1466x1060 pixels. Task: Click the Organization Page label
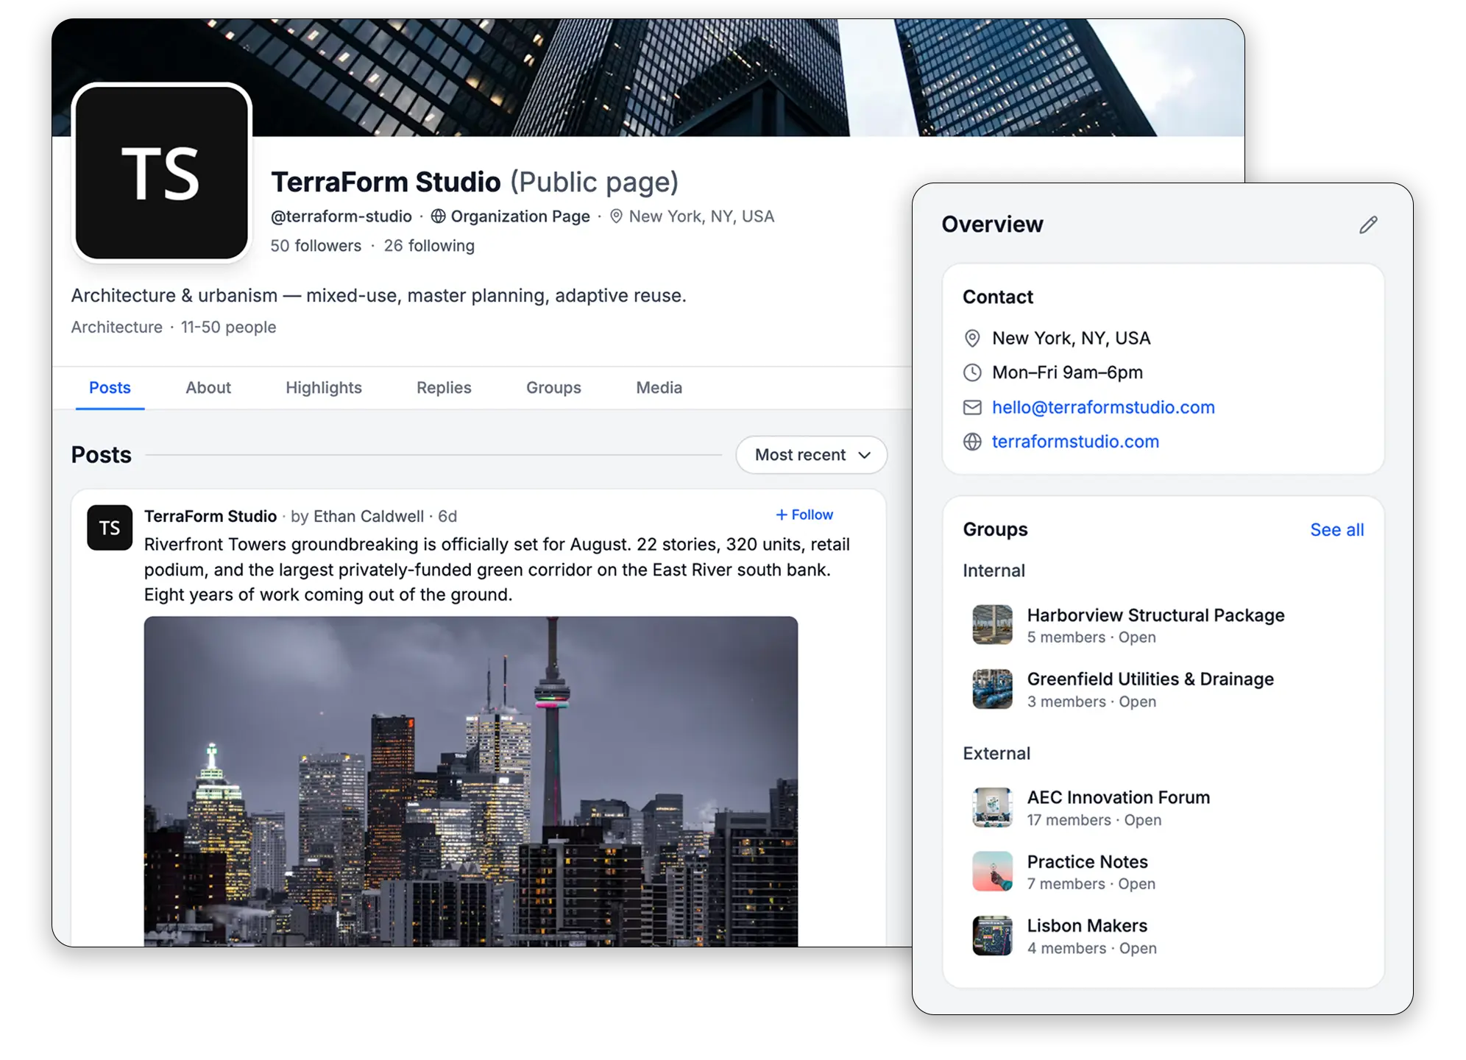point(520,216)
